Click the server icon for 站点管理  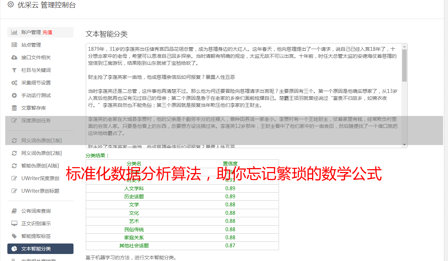(x=14, y=45)
